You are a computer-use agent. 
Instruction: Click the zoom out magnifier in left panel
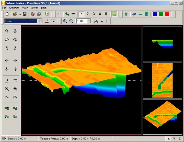15,89
